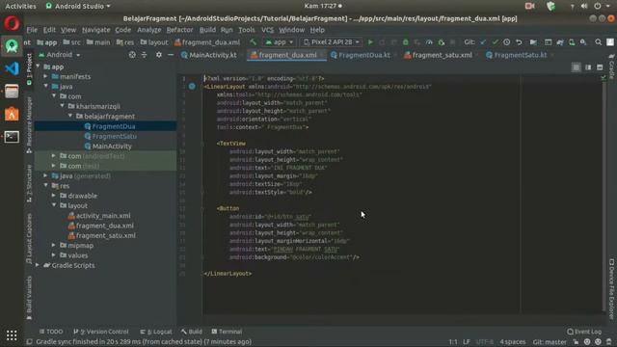The height and width of the screenshot is (347, 617).
Task: Select activity_main.xml in layout folder
Action: pyautogui.click(x=103, y=216)
